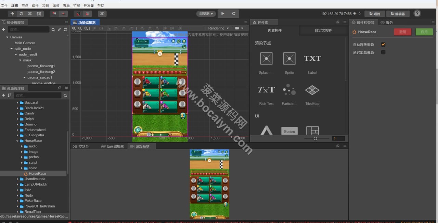Collapse the mask node
This screenshot has height=223, width=438.
[20, 60]
